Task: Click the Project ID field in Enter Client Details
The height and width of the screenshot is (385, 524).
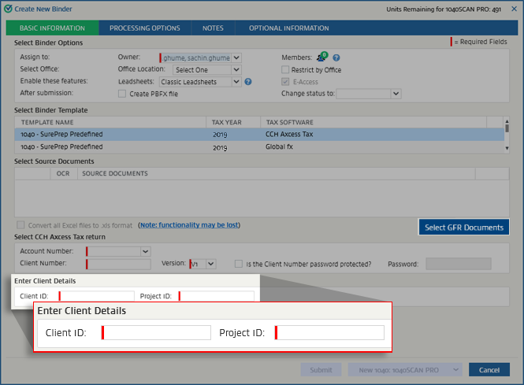Action: (329, 332)
